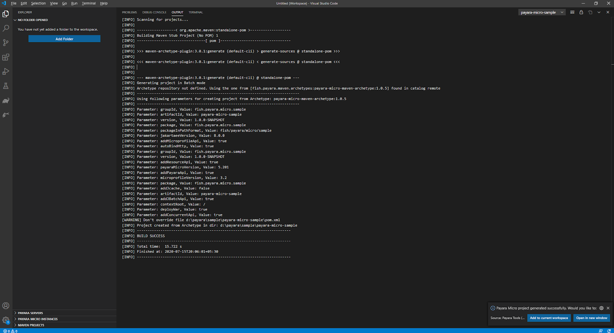Click the Add Folder button

pos(64,39)
